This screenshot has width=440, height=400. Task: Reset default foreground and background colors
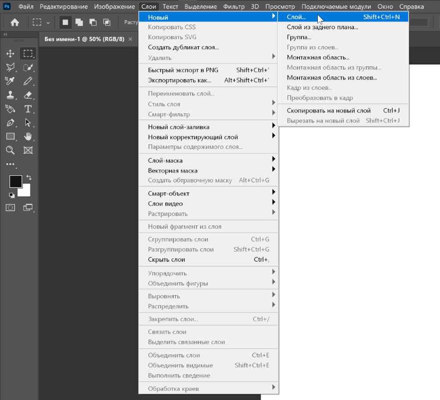[x=12, y=195]
